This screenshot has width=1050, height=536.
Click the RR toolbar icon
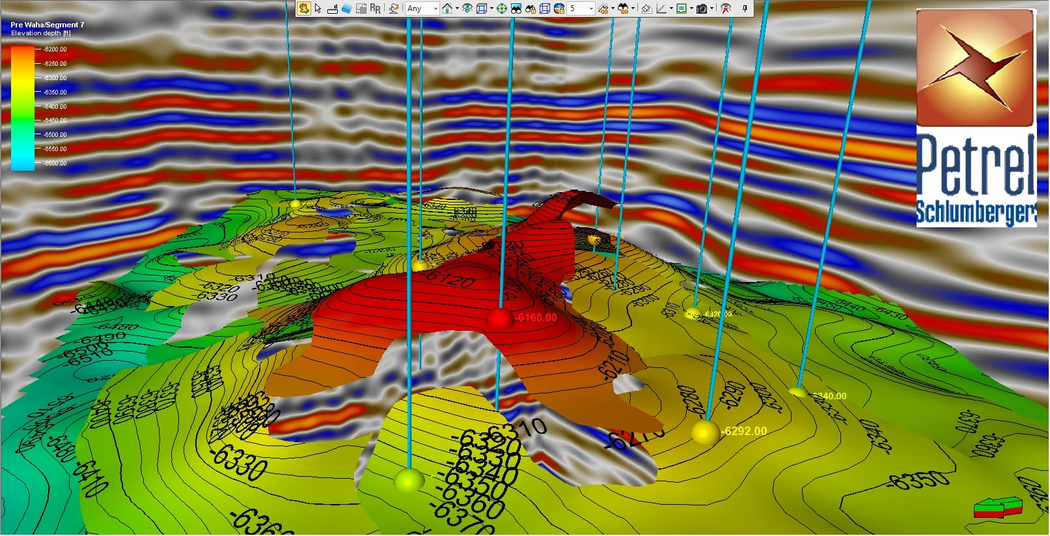375,8
